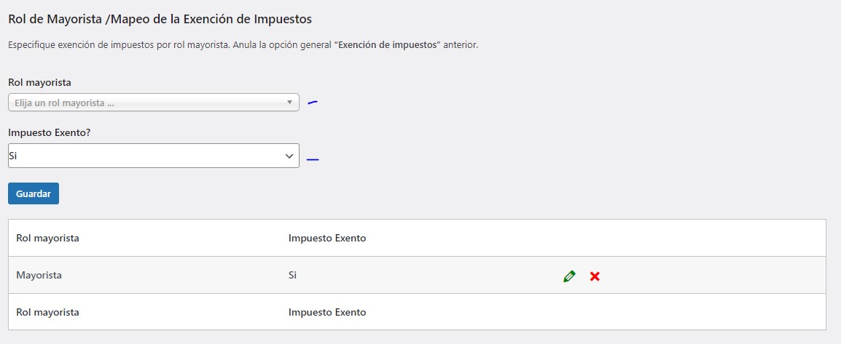
Task: Click the "Impuesto Exento" table header column
Action: 327,238
